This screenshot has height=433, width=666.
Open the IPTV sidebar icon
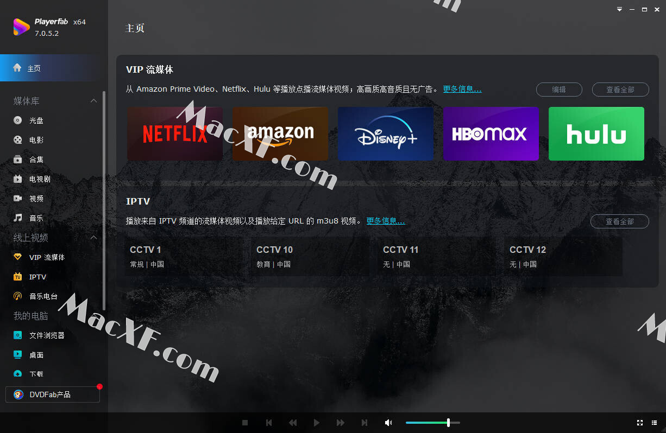pos(18,277)
